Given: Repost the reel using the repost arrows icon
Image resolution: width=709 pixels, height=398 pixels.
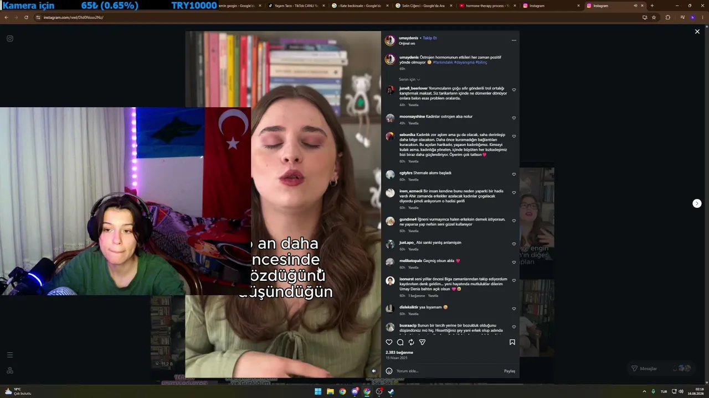Looking at the screenshot, I should [411, 342].
